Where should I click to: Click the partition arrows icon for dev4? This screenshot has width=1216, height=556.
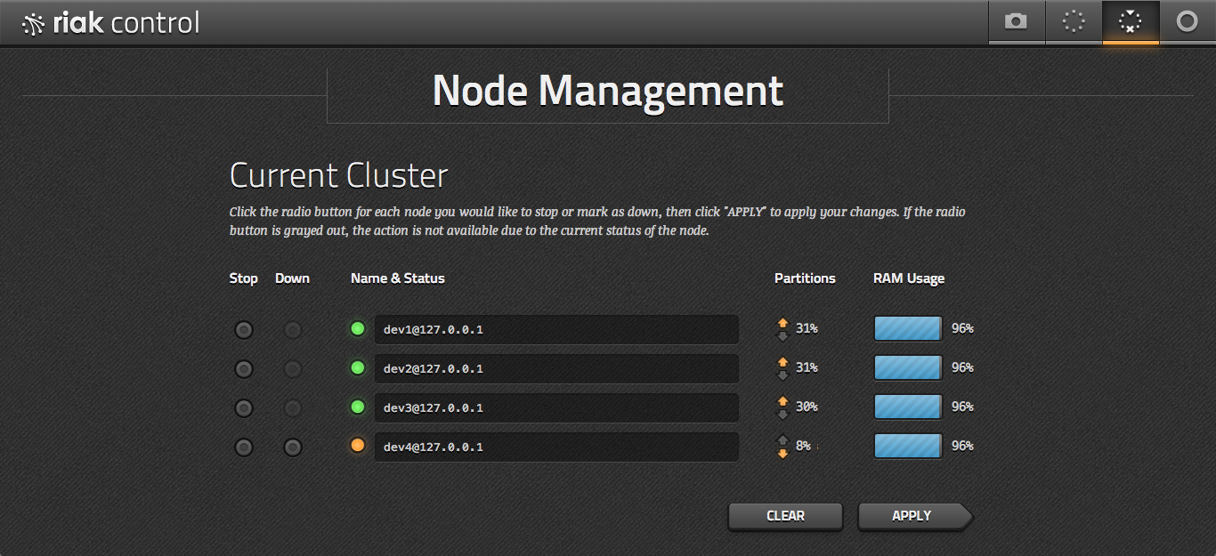(x=782, y=447)
